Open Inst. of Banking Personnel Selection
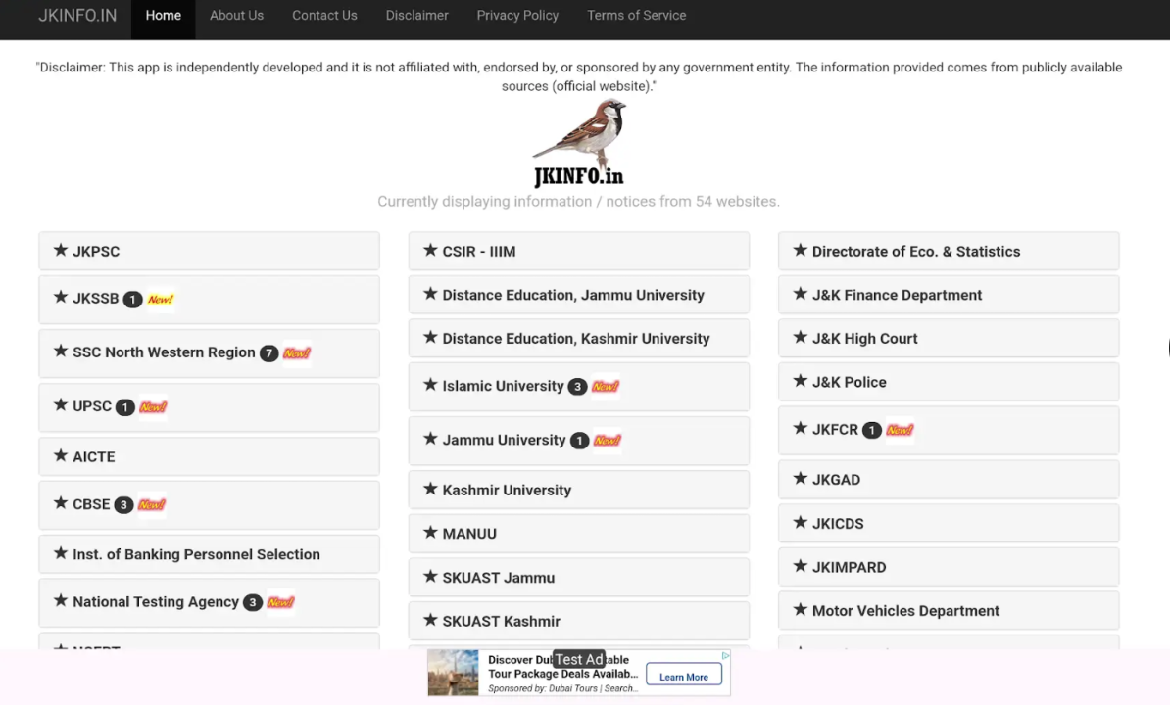1170x705 pixels. 209,553
